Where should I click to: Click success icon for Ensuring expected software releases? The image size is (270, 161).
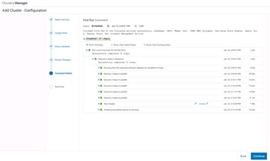pos(101,68)
